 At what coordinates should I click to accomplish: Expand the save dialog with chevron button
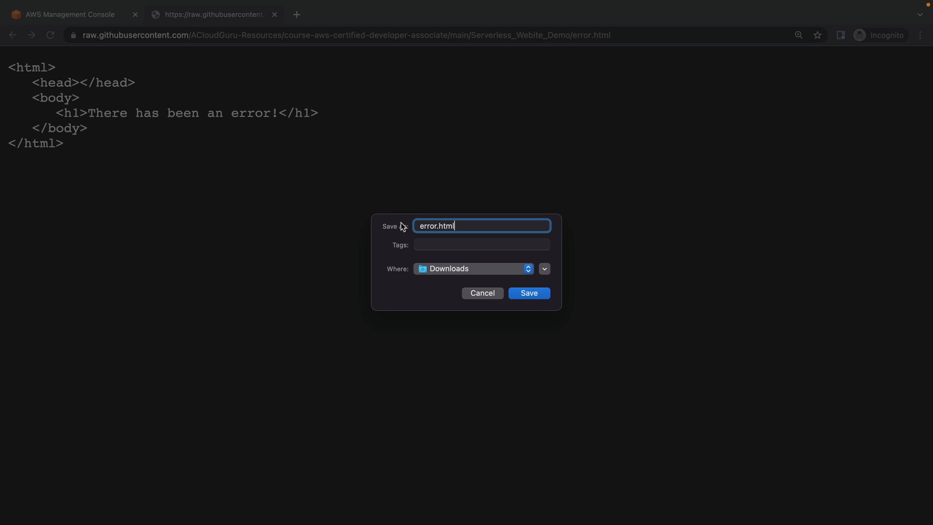pos(544,269)
